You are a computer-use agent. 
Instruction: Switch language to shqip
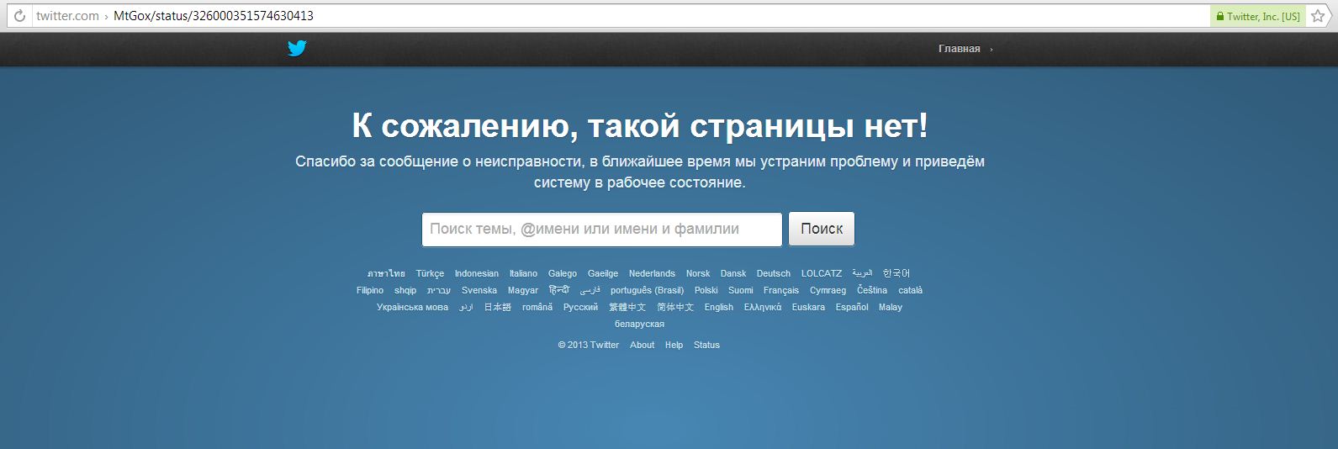405,290
